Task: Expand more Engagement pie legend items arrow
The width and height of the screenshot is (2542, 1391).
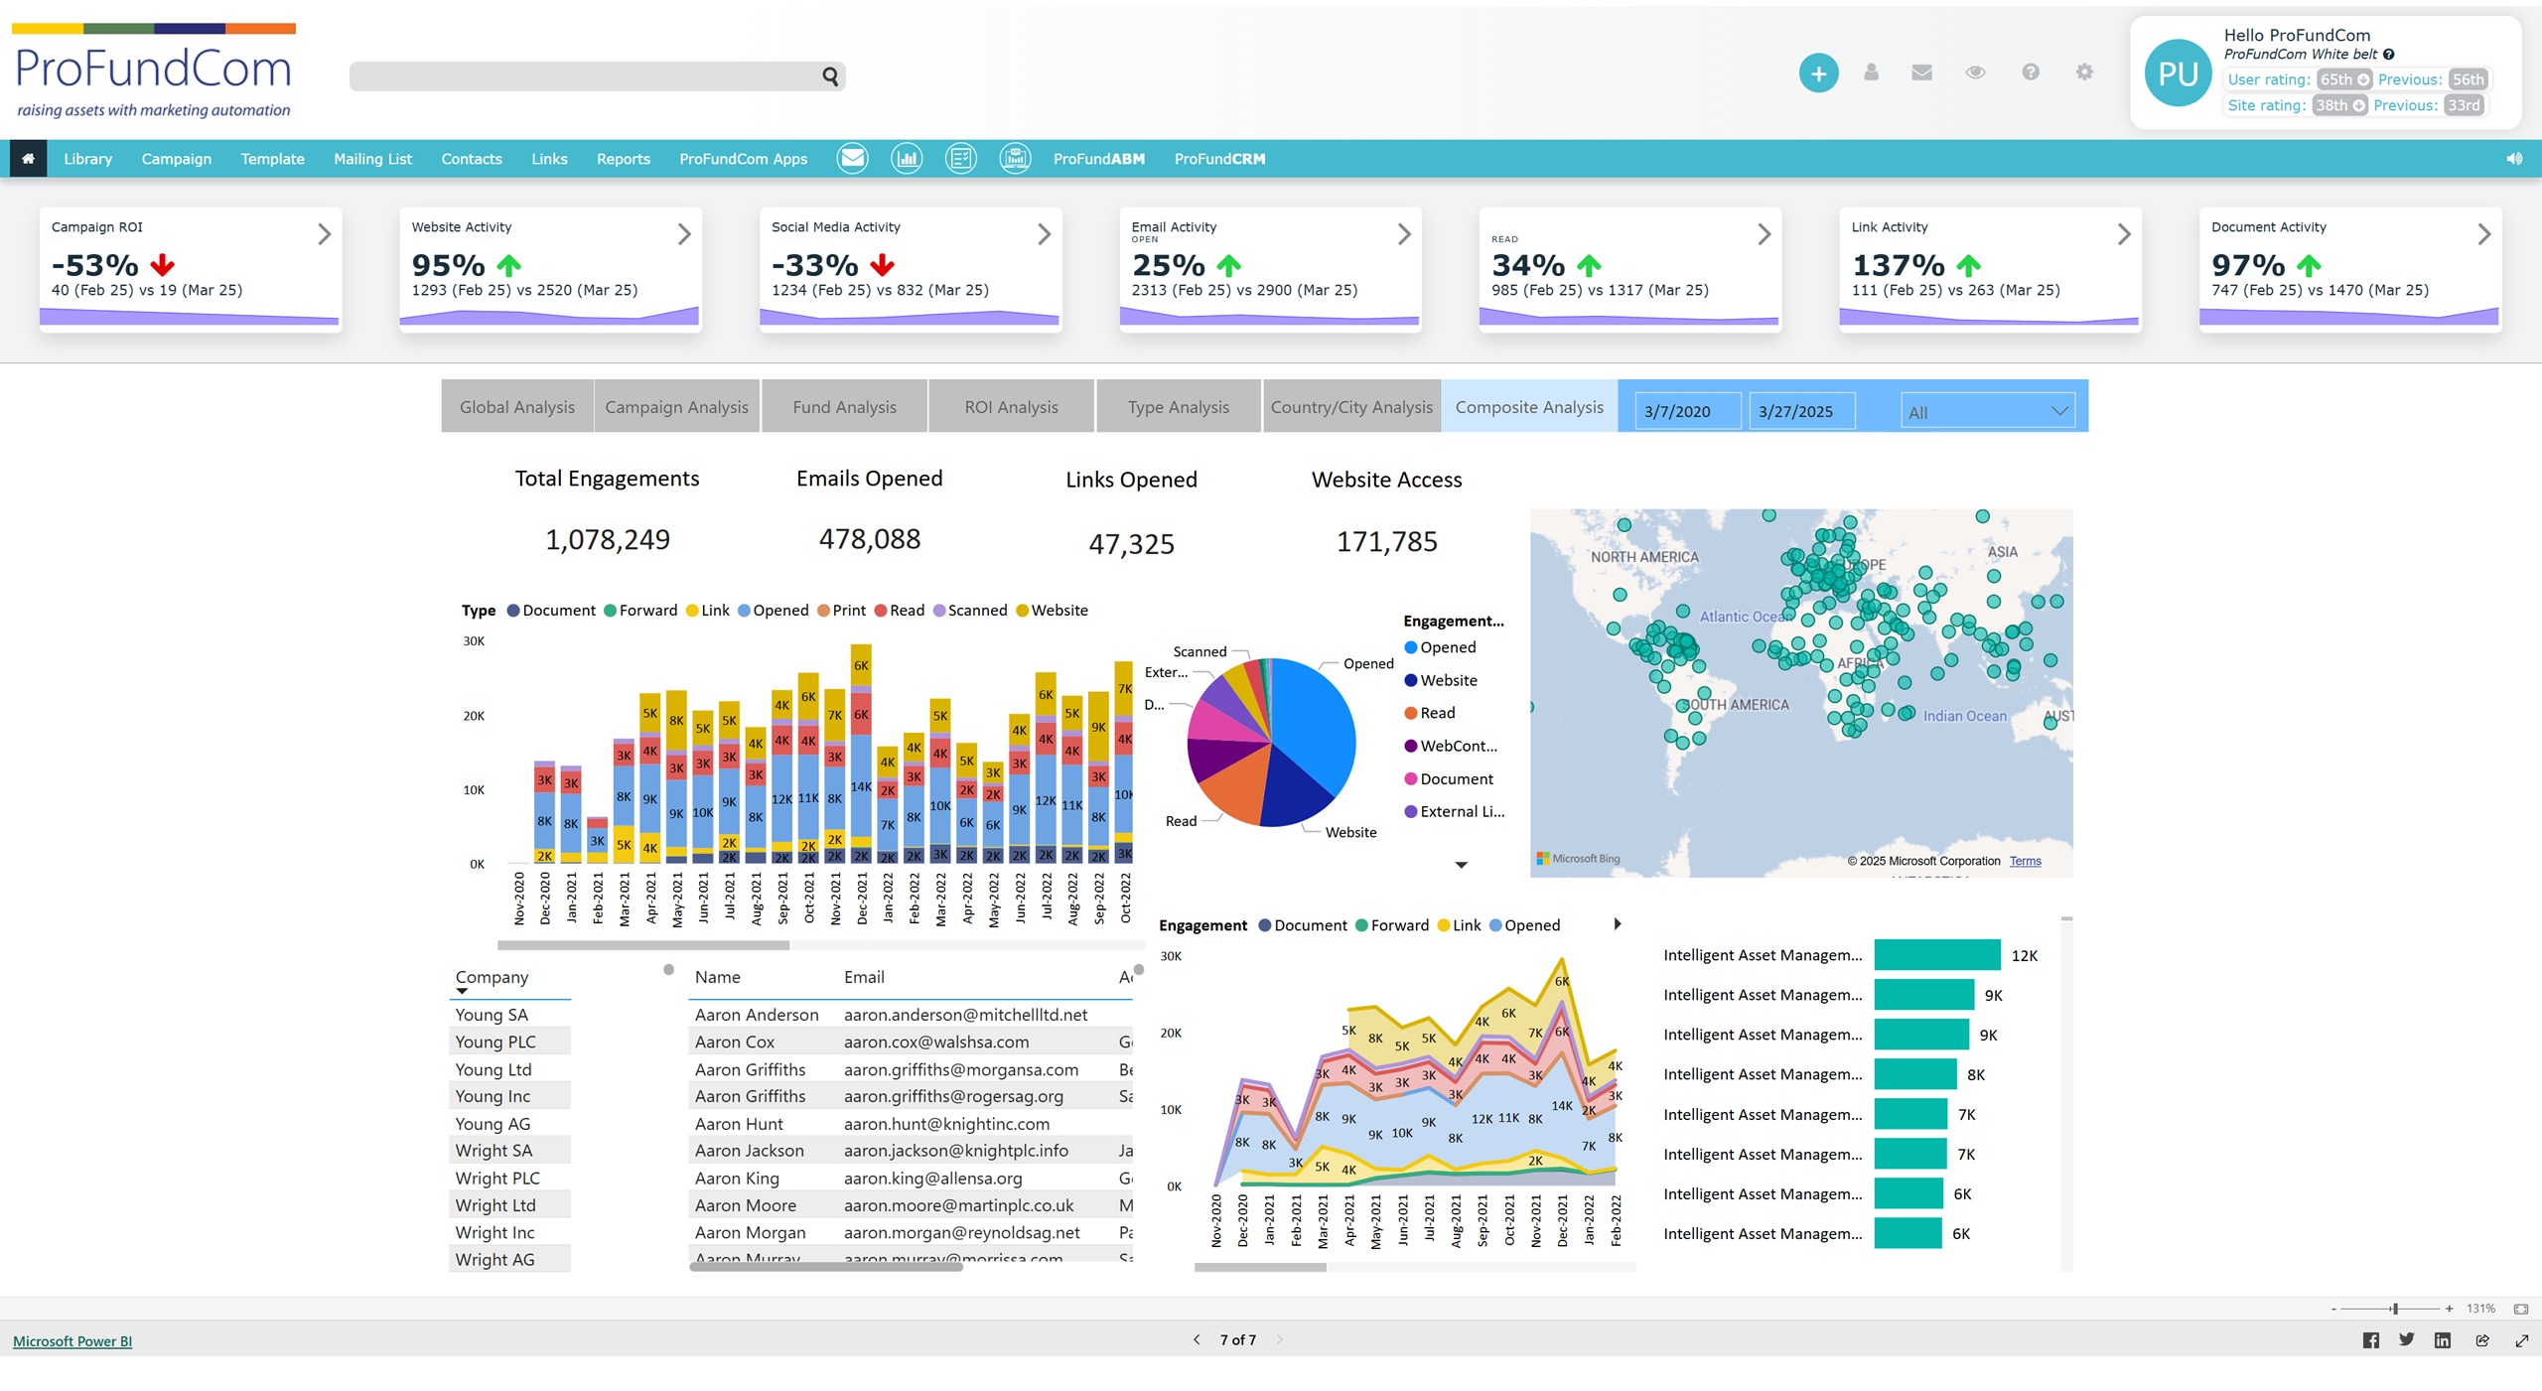Action: [x=1461, y=865]
